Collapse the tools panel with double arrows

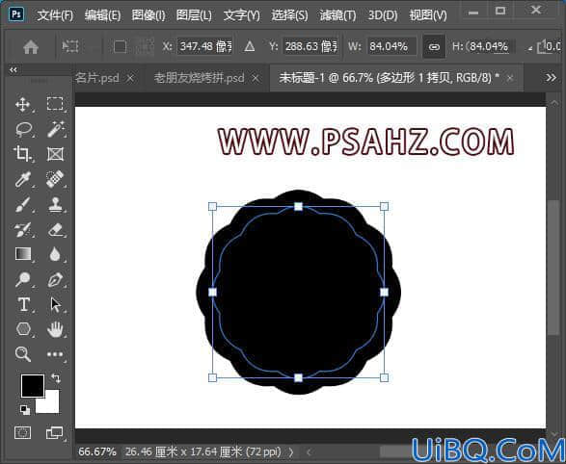point(13,70)
